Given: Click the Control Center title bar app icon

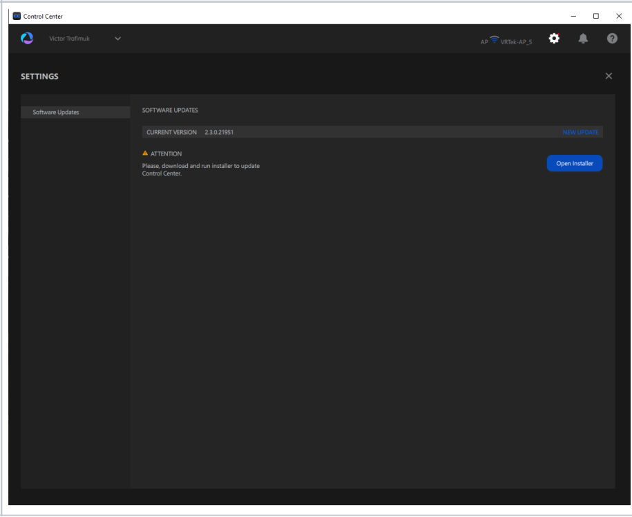Looking at the screenshot, I should click(17, 16).
